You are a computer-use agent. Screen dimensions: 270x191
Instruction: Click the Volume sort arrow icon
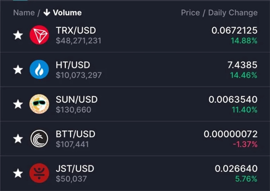[47, 13]
